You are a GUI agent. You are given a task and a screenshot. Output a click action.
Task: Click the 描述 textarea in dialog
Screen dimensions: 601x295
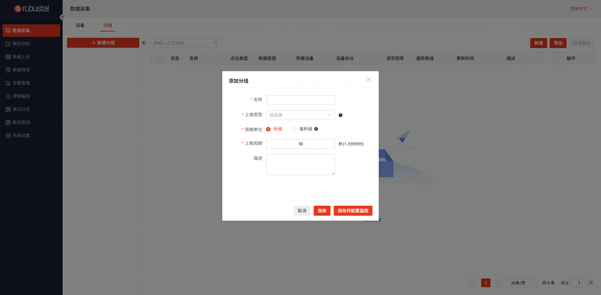[300, 164]
